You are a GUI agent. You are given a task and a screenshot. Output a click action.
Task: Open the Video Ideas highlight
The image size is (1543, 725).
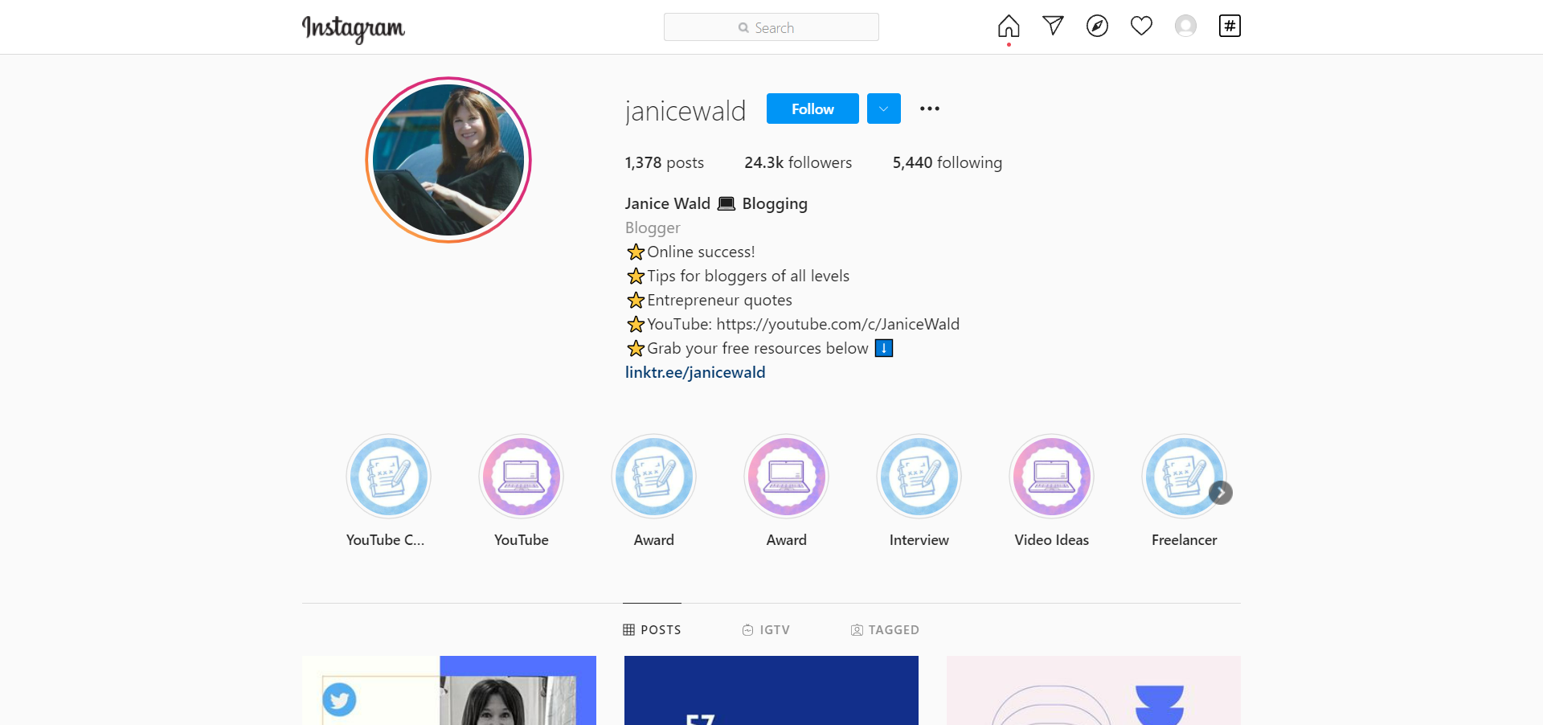(x=1051, y=477)
